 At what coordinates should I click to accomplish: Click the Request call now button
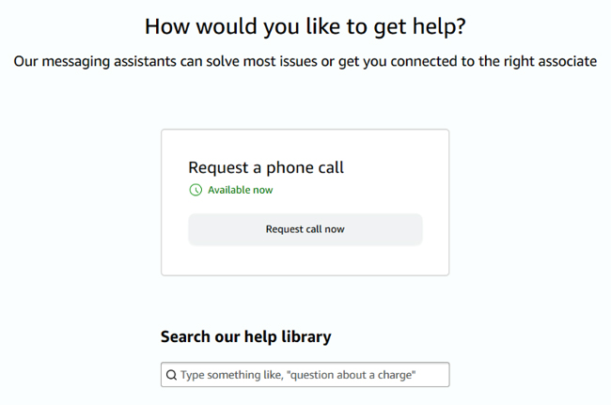pyautogui.click(x=305, y=229)
